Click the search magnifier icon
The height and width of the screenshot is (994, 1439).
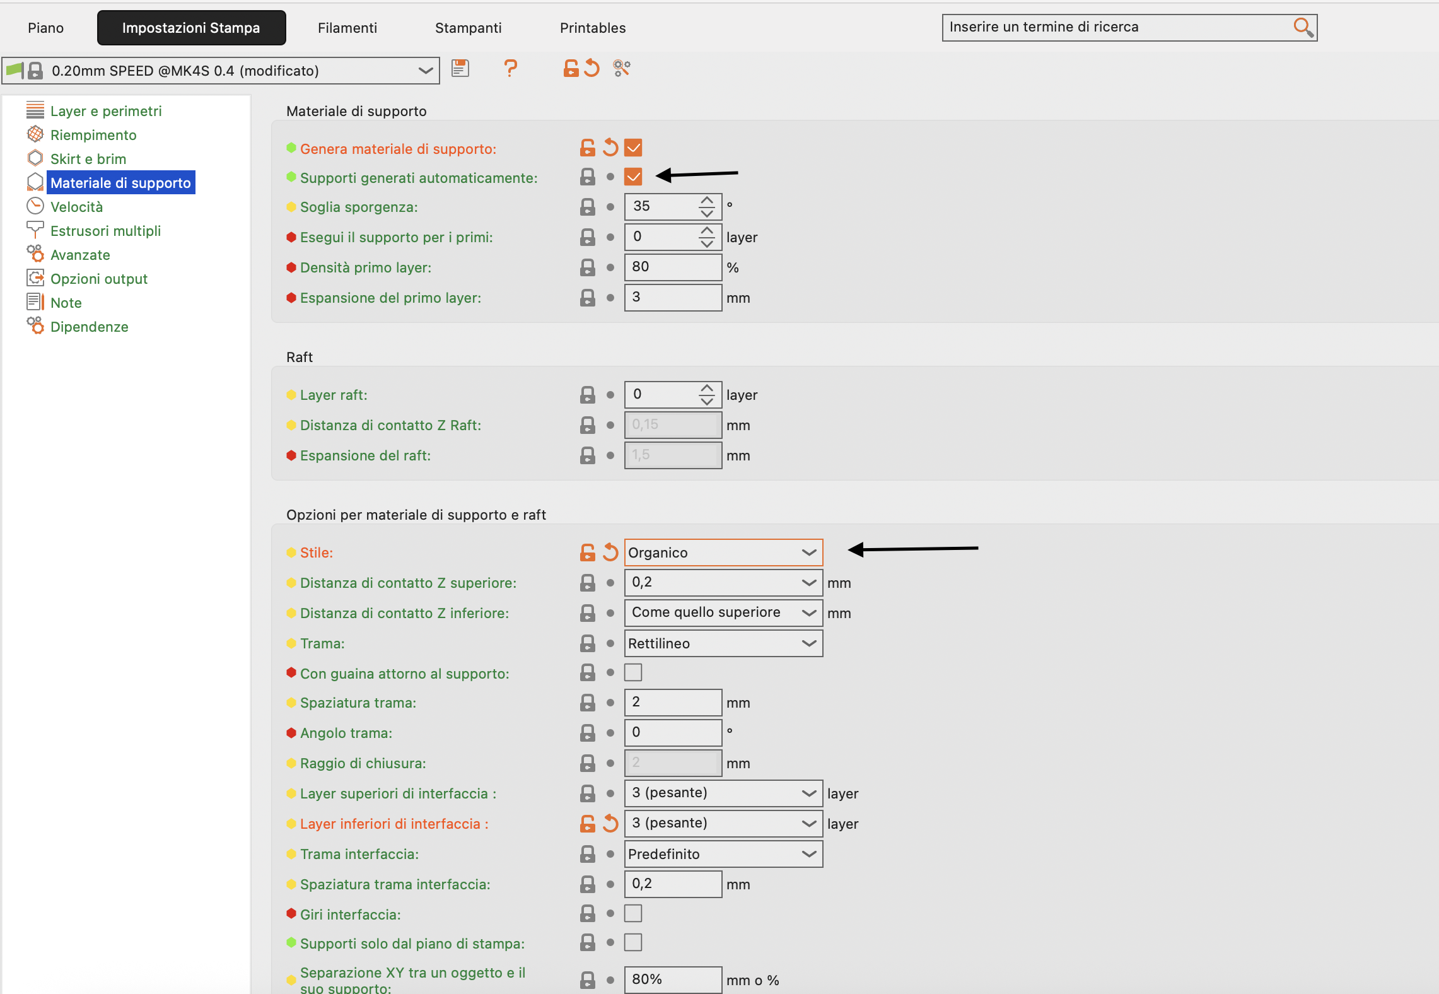click(x=1303, y=28)
